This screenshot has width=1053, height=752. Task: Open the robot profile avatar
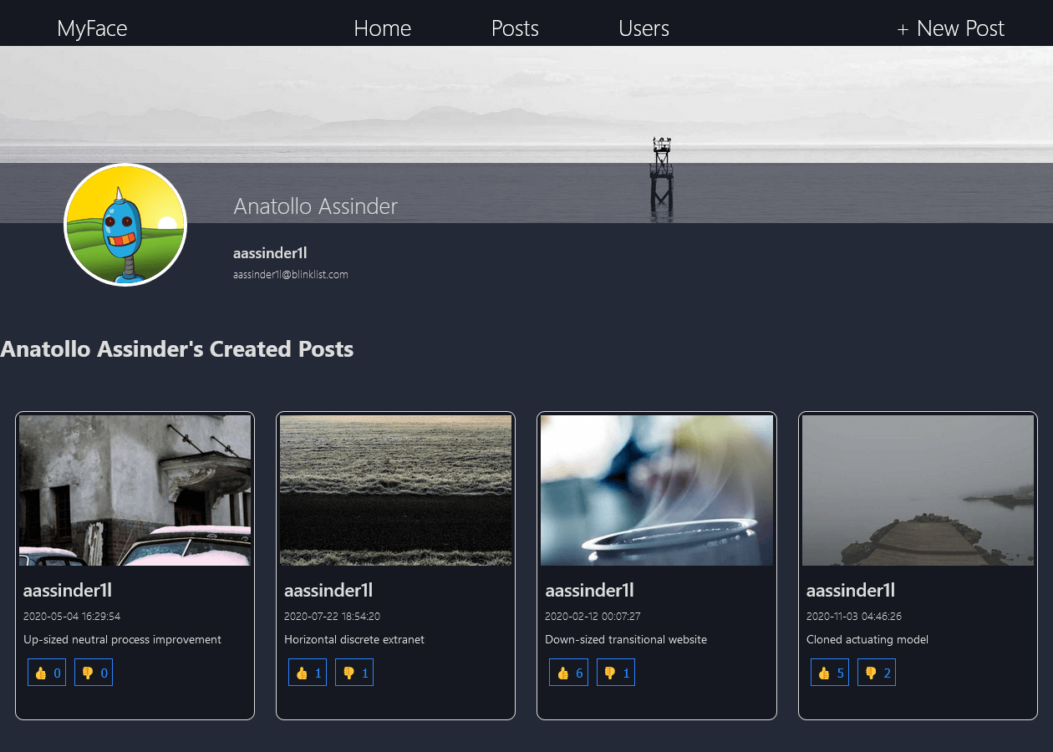125,225
